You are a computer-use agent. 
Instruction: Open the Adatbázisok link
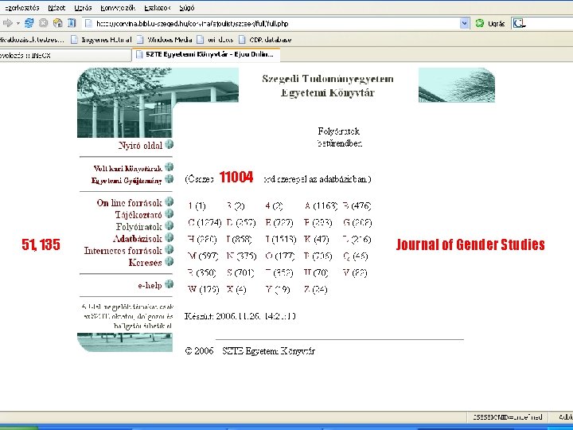[138, 239]
